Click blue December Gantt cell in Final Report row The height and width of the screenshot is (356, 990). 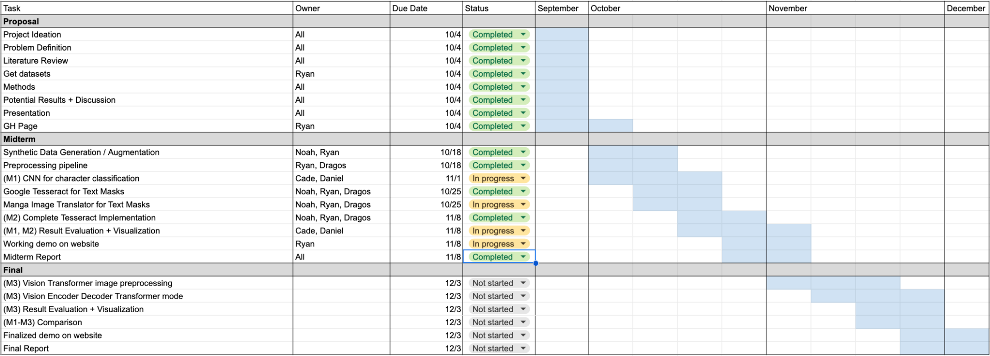click(x=967, y=348)
